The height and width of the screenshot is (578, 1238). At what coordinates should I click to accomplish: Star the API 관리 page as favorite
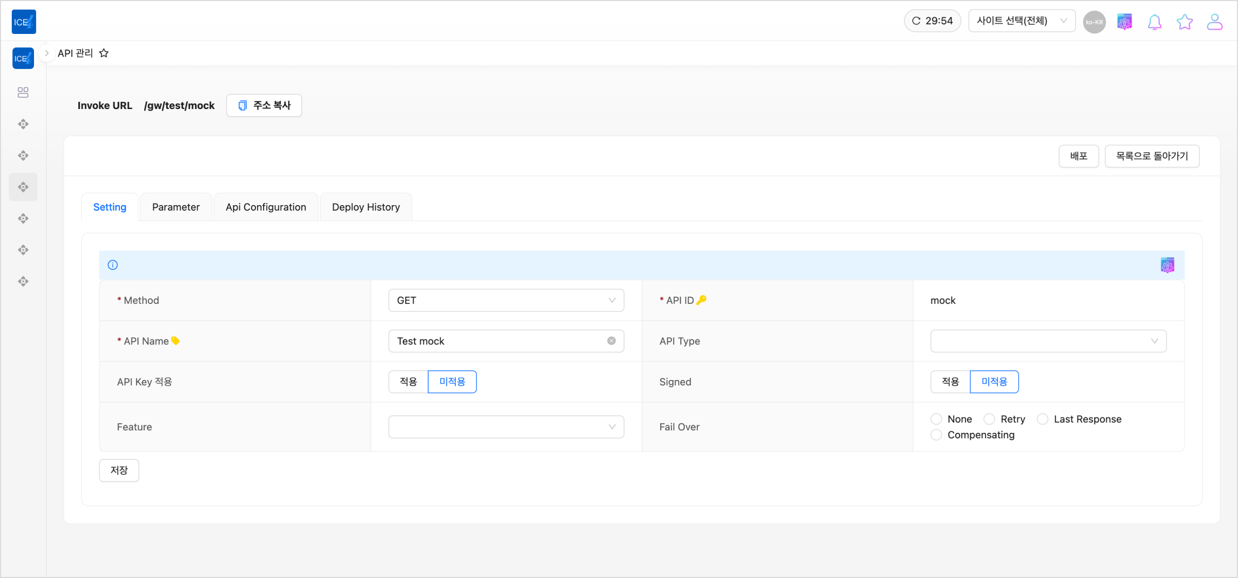pyautogui.click(x=104, y=53)
